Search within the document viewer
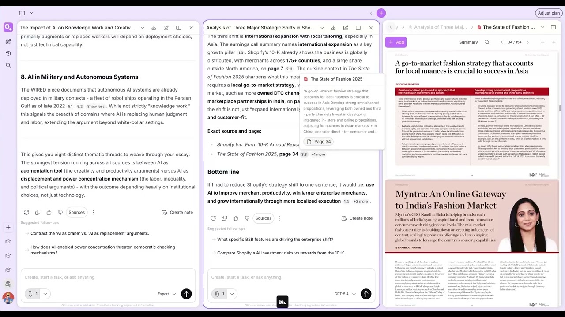The image size is (565, 317). pyautogui.click(x=487, y=42)
